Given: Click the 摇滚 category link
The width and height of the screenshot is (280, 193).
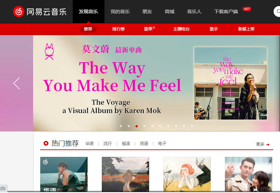Looking at the screenshot, I should click(x=126, y=144).
